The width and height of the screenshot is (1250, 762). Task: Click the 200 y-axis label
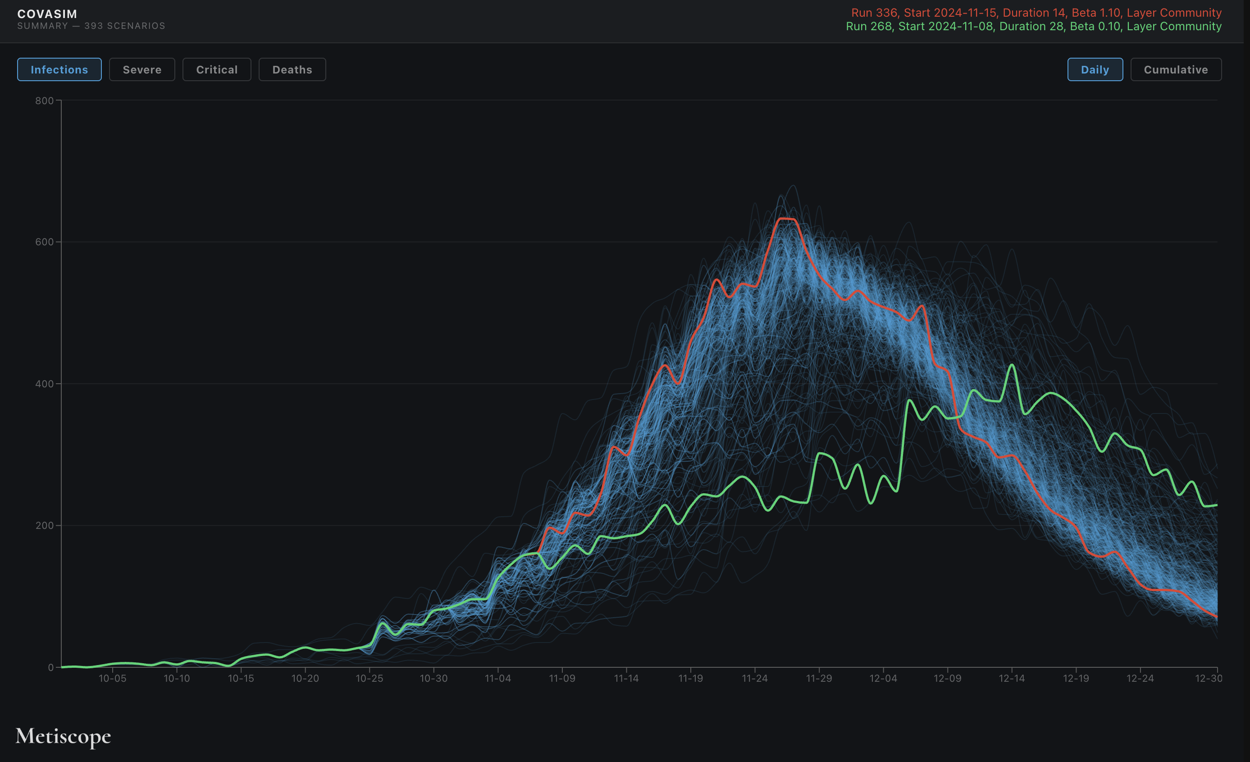(44, 525)
